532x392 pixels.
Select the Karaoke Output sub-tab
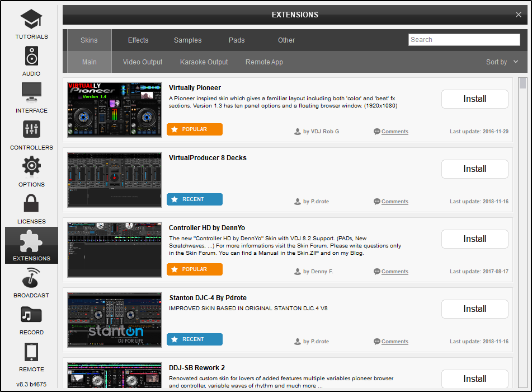coord(204,62)
